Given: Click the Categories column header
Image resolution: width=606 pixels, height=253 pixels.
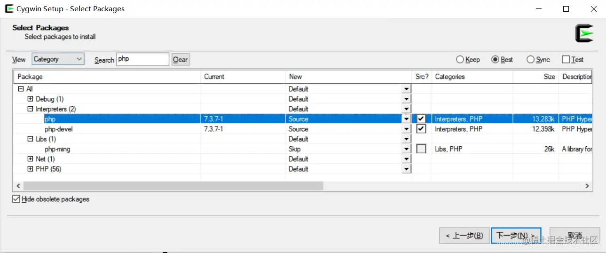Looking at the screenshot, I should (472, 77).
